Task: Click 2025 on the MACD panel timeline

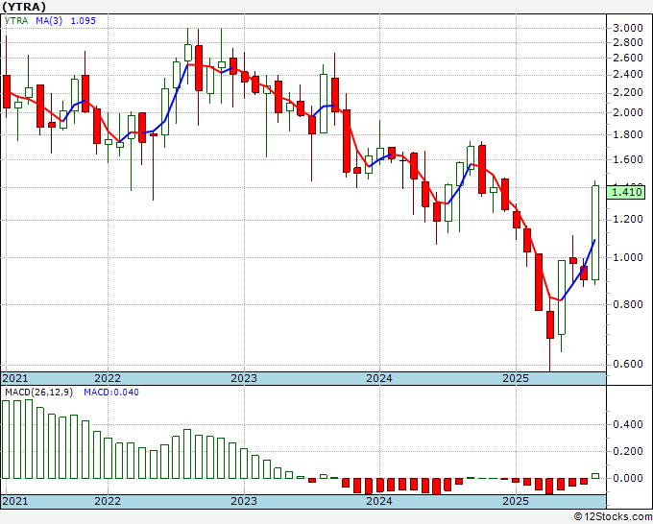Action: tap(516, 501)
